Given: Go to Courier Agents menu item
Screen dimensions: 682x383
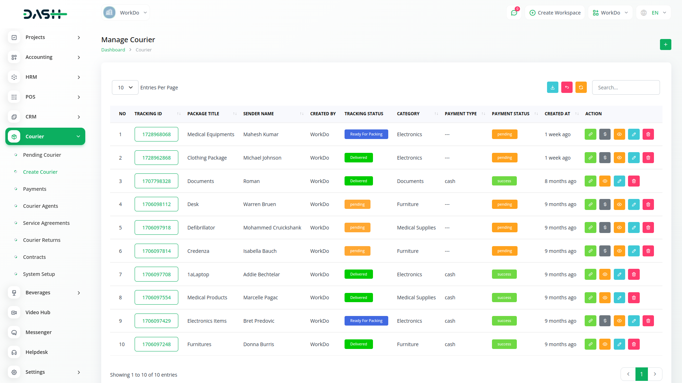Looking at the screenshot, I should click(x=40, y=206).
